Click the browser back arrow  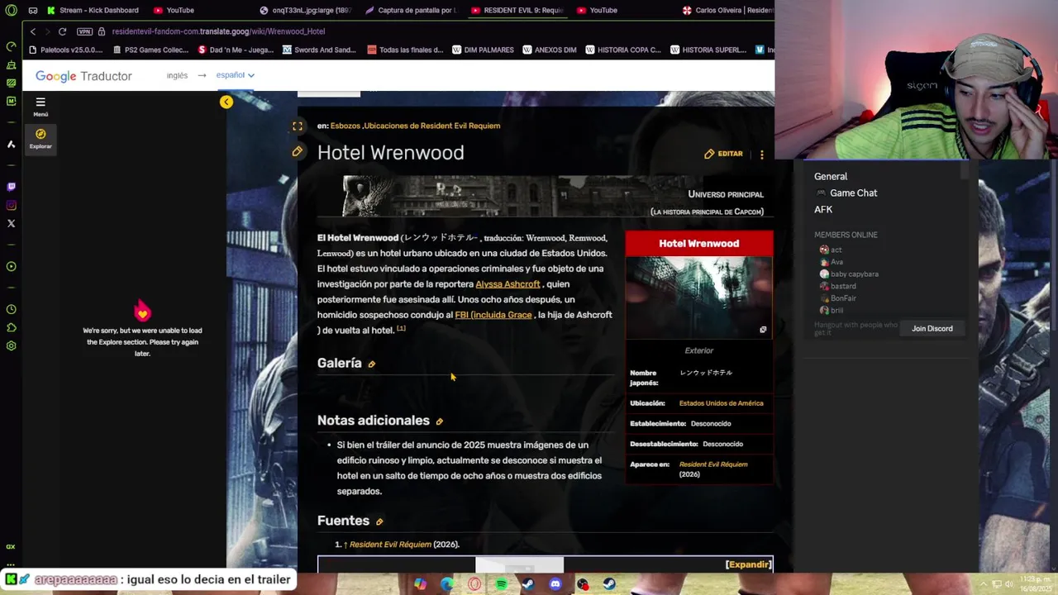pyautogui.click(x=33, y=31)
